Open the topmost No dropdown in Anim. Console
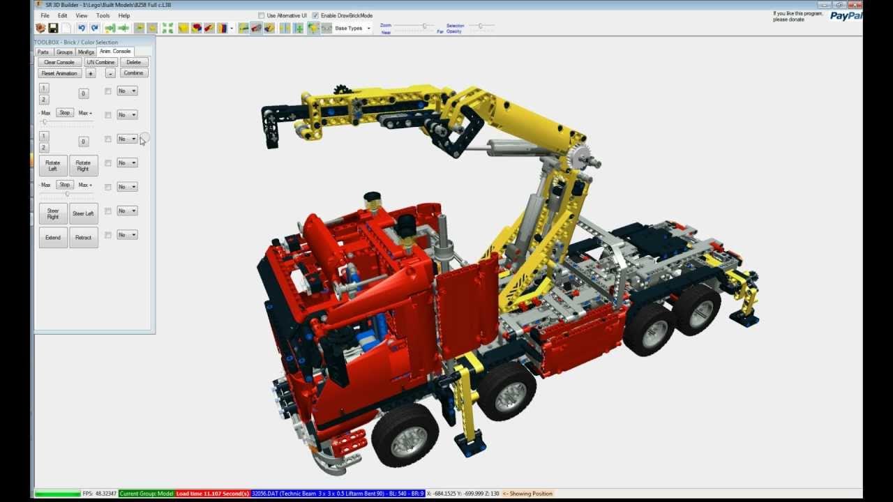 pyautogui.click(x=127, y=91)
